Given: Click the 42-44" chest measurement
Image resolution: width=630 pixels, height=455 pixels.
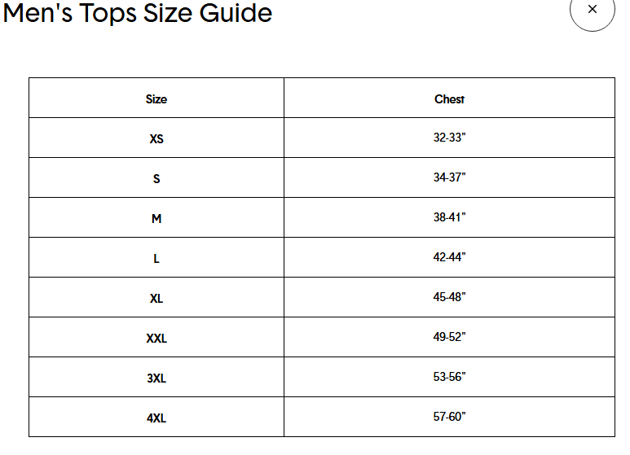Looking at the screenshot, I should (449, 257).
